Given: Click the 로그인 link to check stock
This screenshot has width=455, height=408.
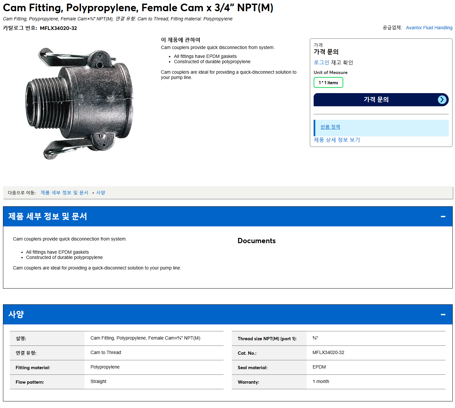Looking at the screenshot, I should tap(321, 63).
